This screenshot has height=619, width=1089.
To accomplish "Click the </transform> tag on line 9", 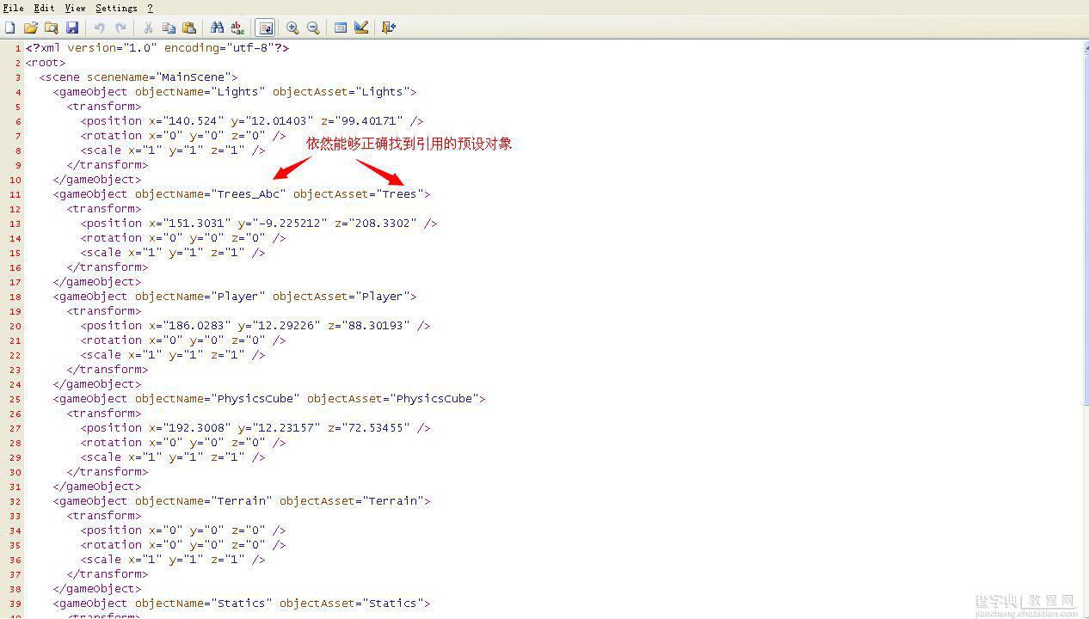I will (108, 165).
